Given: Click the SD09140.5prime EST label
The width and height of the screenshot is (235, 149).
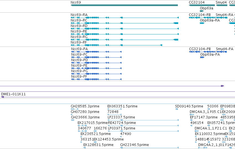Looking at the screenshot, I should [x=189, y=106].
